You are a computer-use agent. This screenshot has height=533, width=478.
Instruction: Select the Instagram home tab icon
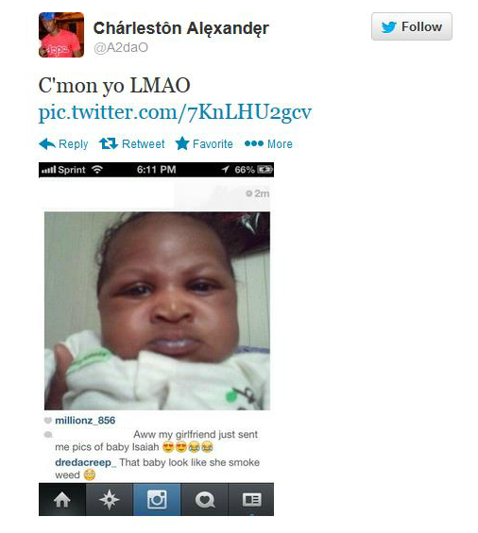62,499
